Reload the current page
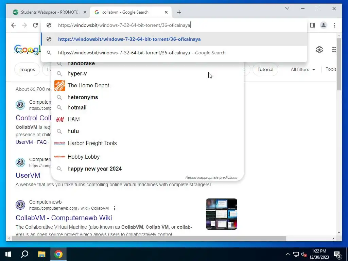Image resolution: width=348 pixels, height=261 pixels. click(35, 25)
